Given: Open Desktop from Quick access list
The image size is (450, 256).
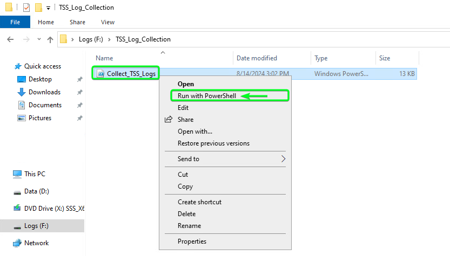Looking at the screenshot, I should click(40, 79).
